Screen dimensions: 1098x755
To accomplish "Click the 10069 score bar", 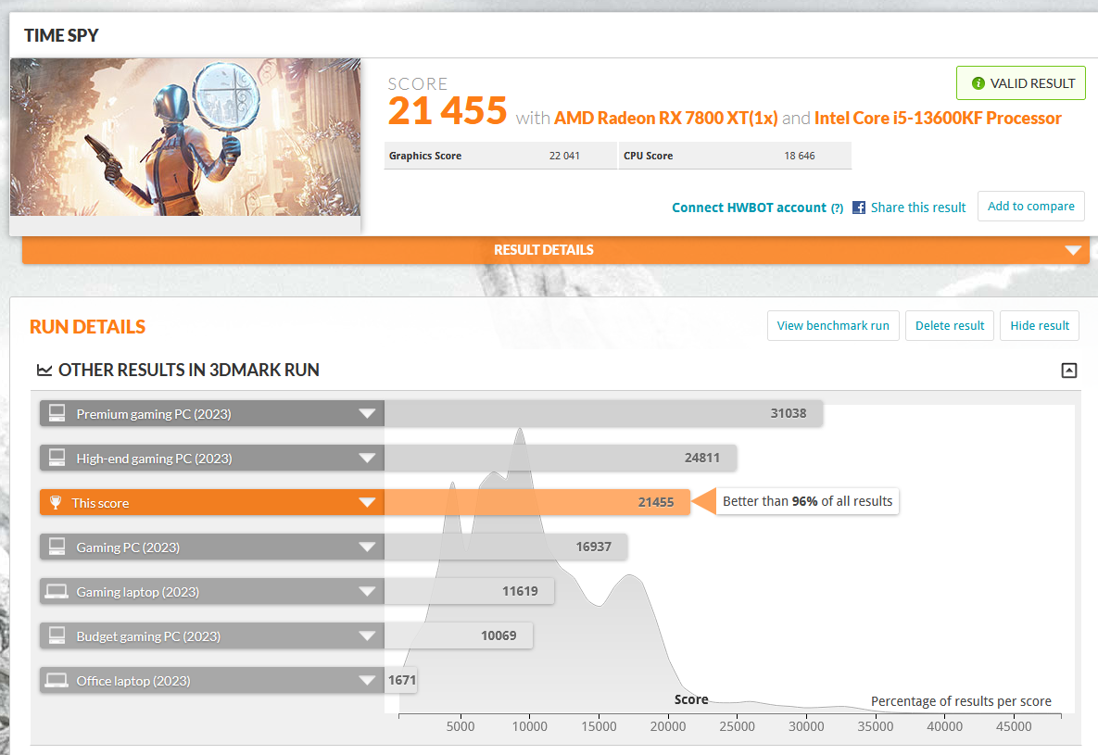I will (x=459, y=635).
